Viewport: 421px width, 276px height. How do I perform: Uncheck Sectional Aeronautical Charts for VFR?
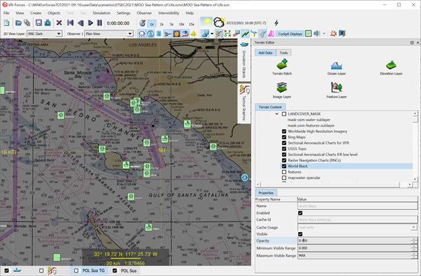click(284, 143)
